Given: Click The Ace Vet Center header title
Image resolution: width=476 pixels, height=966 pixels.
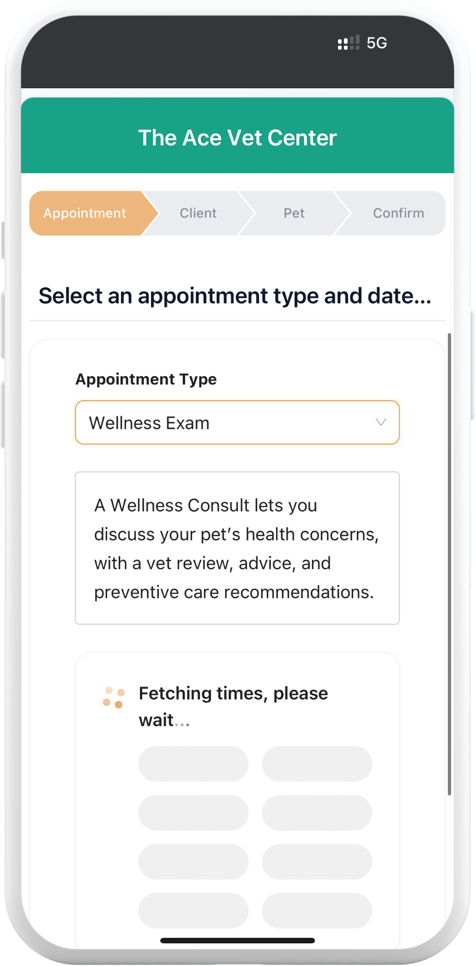Looking at the screenshot, I should [237, 138].
